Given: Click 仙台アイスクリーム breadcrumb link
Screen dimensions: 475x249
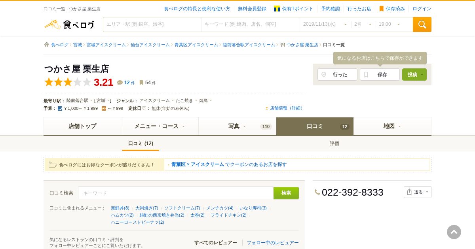Looking at the screenshot, I should pyautogui.click(x=150, y=45).
